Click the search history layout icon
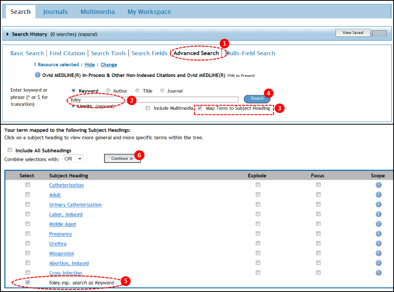The height and width of the screenshot is (292, 394). (x=379, y=33)
